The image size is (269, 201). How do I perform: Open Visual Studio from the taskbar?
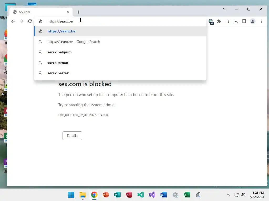[x=152, y=195]
